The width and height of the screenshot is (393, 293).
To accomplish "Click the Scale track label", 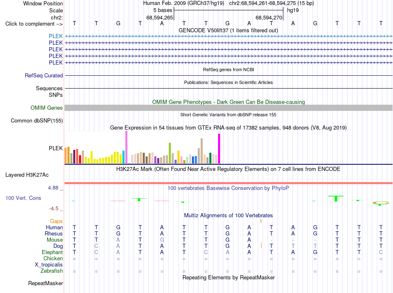I will 56,10.
